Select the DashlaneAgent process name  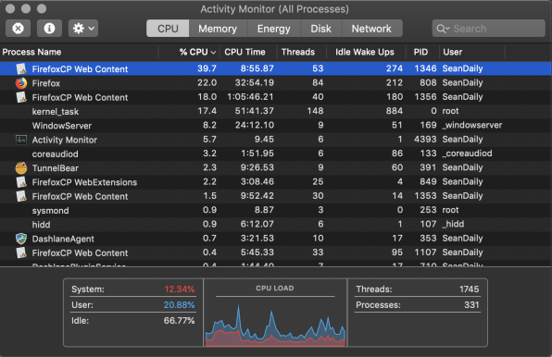(x=63, y=239)
